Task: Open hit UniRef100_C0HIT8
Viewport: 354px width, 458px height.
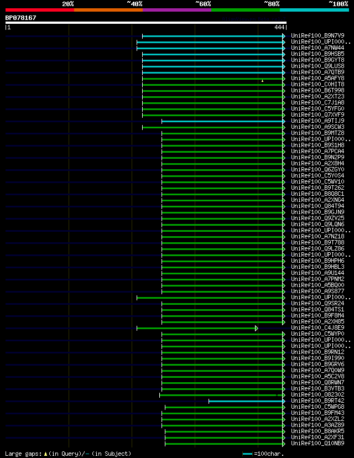Action: (317, 85)
